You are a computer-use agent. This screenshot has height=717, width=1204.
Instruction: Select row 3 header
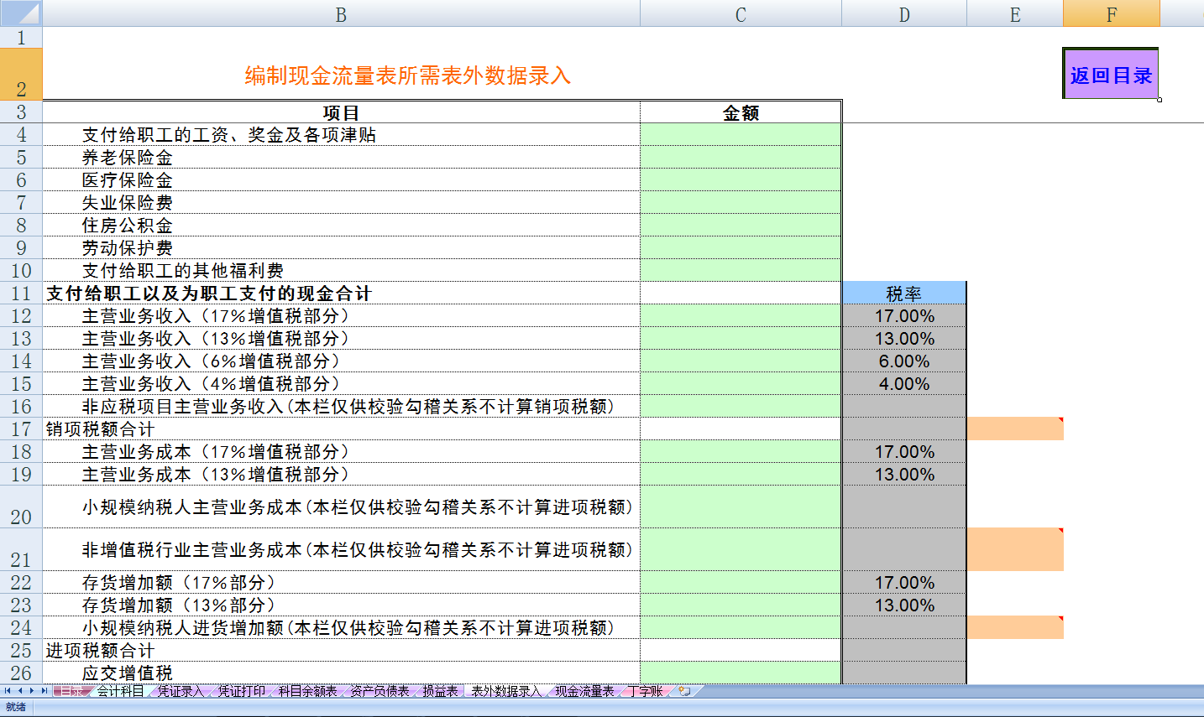click(21, 112)
